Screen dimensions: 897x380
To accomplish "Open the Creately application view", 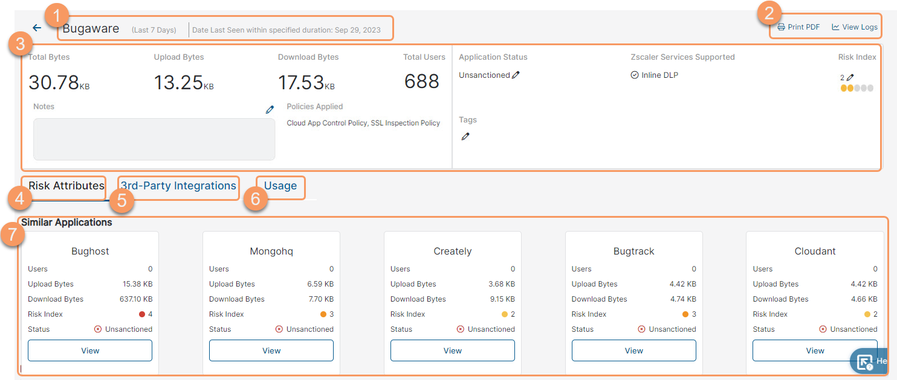I will point(453,350).
